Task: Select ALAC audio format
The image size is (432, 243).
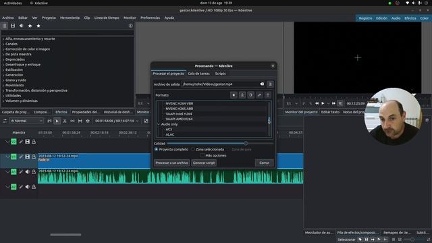Action: (x=169, y=135)
